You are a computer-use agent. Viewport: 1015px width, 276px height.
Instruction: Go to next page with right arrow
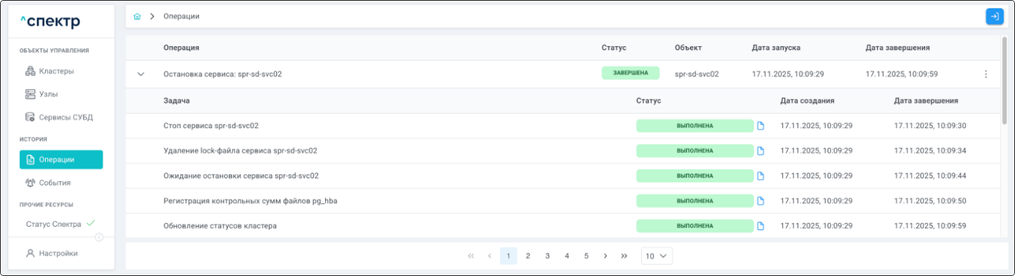point(605,256)
